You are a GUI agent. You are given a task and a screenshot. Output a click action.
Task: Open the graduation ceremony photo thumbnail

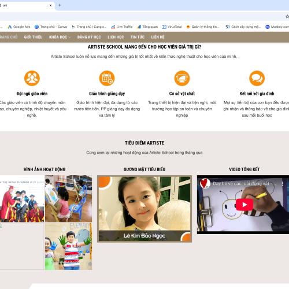22,199
